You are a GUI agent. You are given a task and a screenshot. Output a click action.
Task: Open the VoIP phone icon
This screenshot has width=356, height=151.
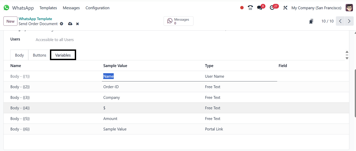click(250, 8)
